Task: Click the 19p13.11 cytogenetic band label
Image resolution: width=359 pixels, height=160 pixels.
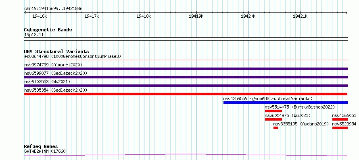Action: (x=34, y=35)
